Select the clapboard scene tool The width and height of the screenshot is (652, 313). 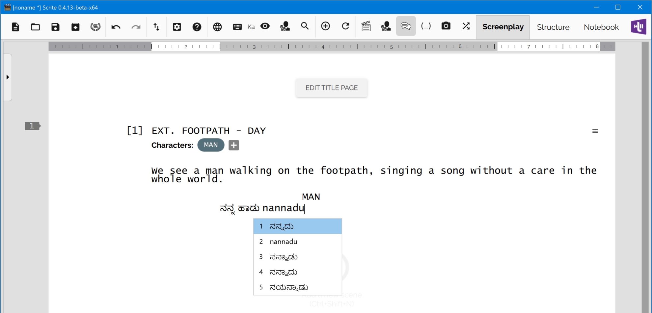366,27
